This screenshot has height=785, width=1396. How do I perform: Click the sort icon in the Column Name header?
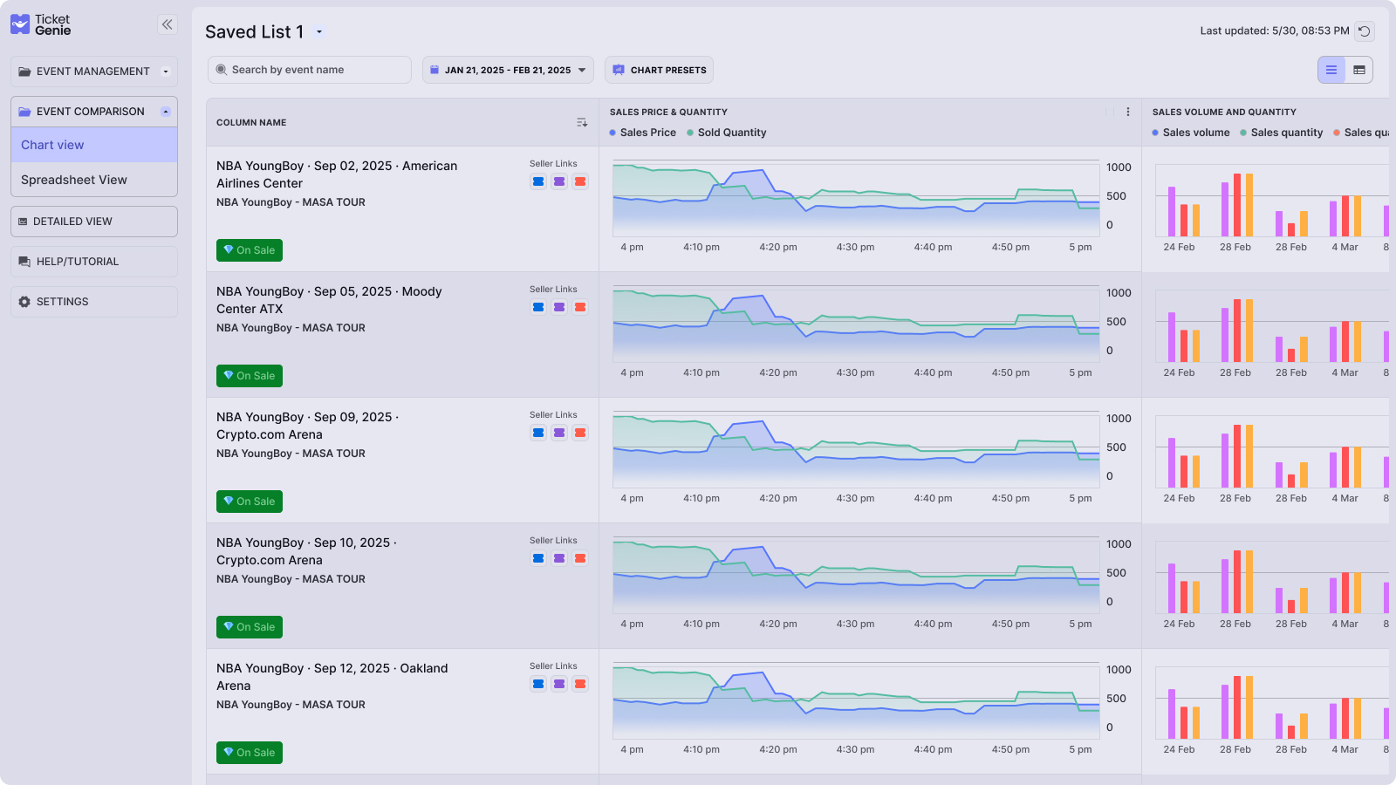[582, 122]
